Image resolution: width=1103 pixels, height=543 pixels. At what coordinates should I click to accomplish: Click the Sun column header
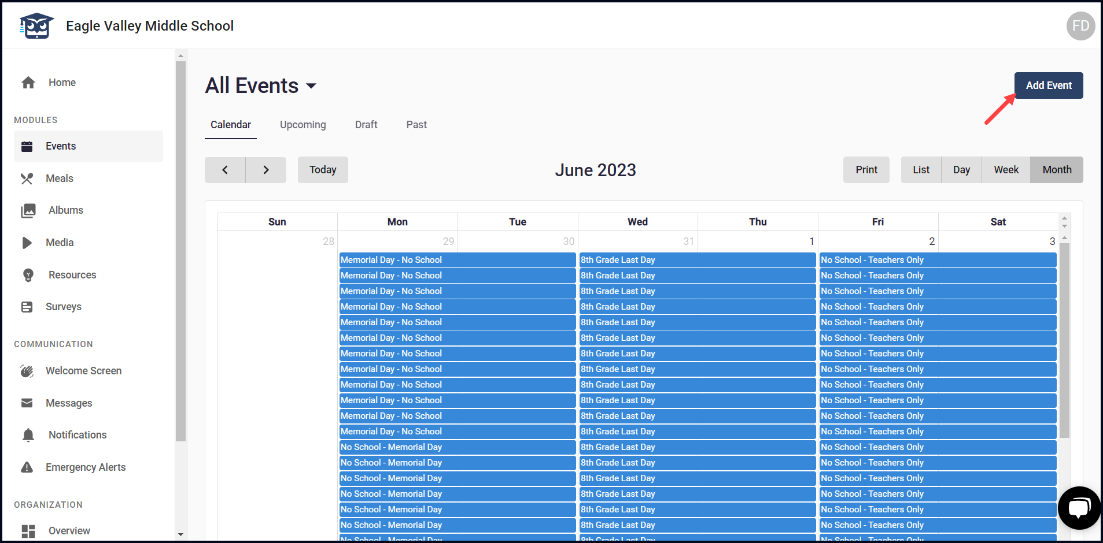click(277, 222)
